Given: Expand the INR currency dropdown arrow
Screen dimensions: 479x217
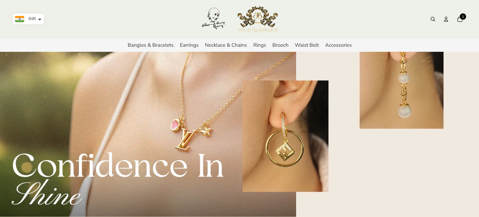Looking at the screenshot, I should pos(40,19).
